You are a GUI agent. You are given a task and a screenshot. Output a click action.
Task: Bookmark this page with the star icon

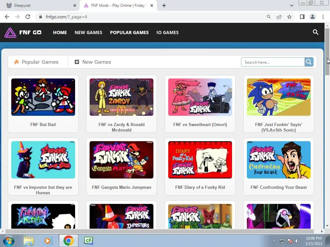tap(289, 17)
